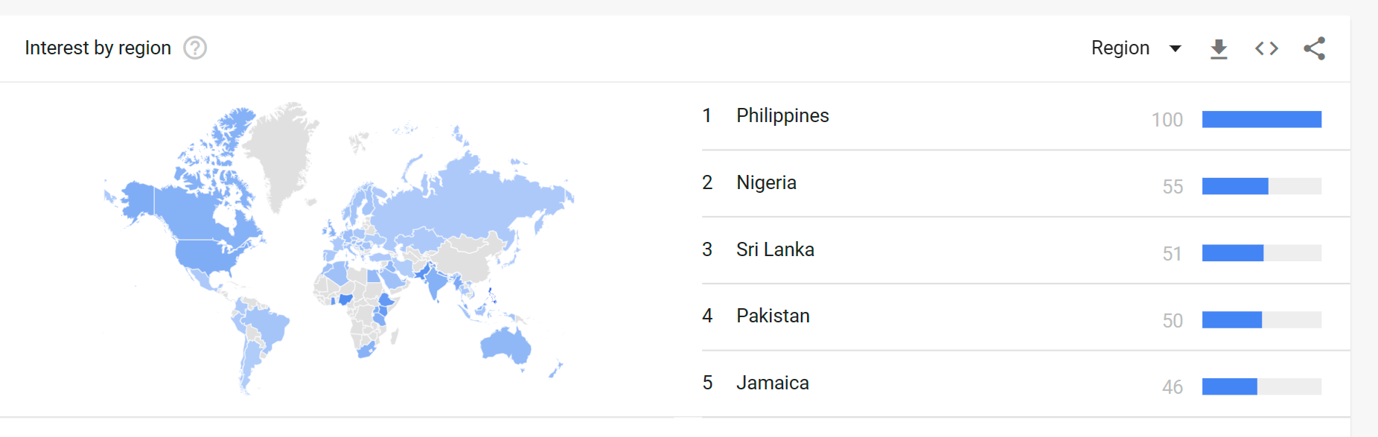The width and height of the screenshot is (1378, 437).
Task: Click the Philippines interest bar
Action: (1261, 119)
